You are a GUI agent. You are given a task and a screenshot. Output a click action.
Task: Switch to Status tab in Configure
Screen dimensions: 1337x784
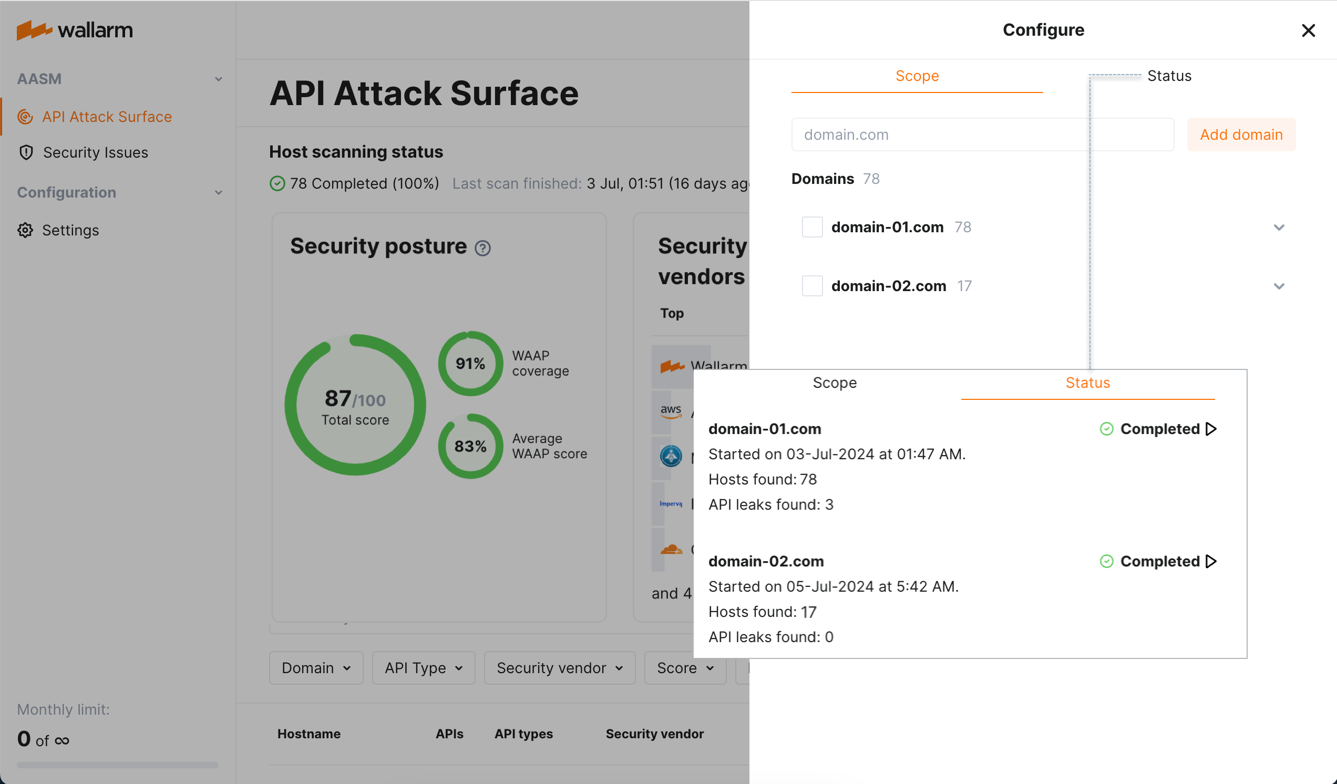point(1169,76)
